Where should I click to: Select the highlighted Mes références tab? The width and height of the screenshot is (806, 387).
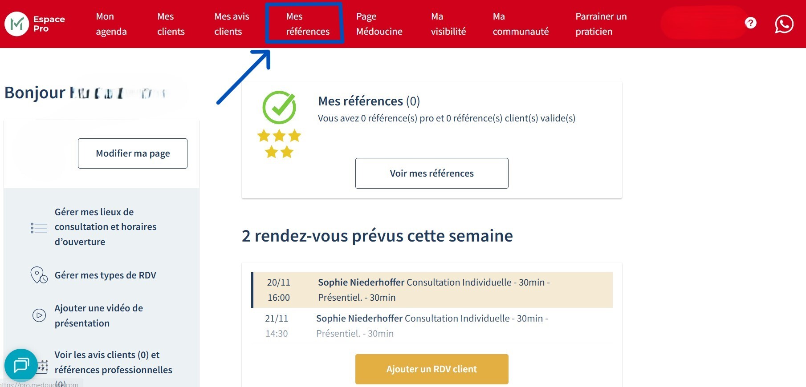[x=307, y=24]
